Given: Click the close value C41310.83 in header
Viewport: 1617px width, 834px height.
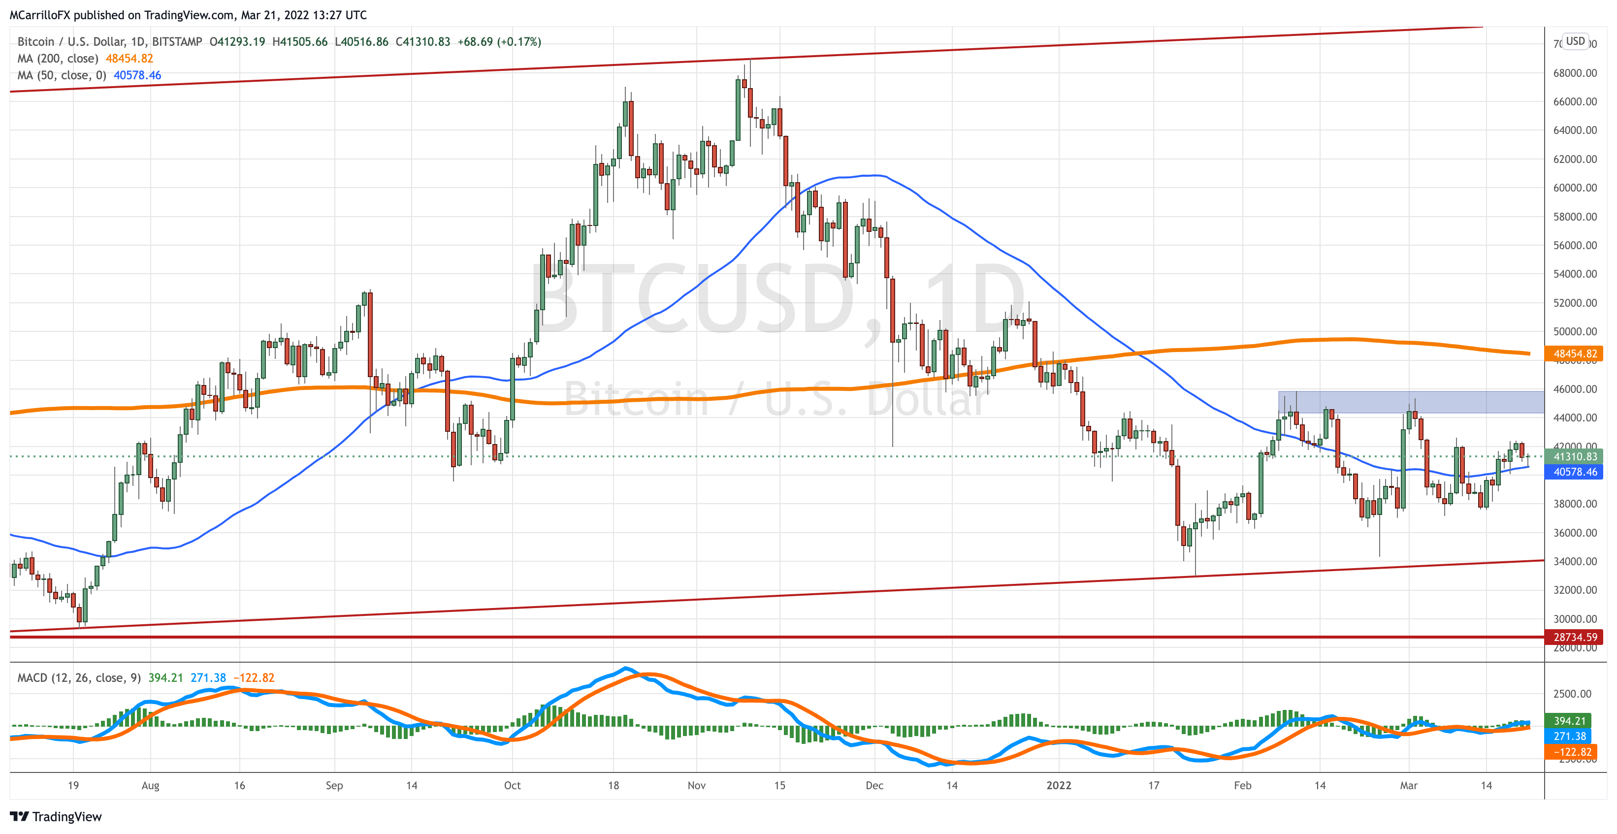Looking at the screenshot, I should point(422,41).
